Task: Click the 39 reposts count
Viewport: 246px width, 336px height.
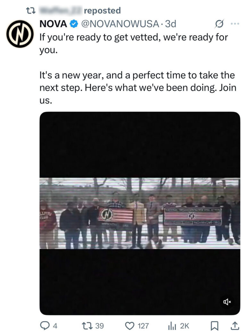Action: [x=100, y=326]
